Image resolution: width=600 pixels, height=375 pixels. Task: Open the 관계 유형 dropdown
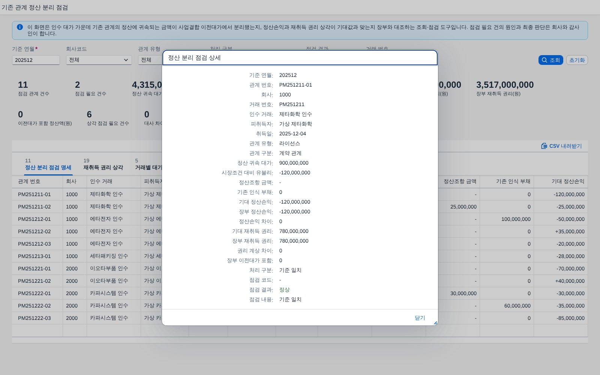tap(150, 60)
